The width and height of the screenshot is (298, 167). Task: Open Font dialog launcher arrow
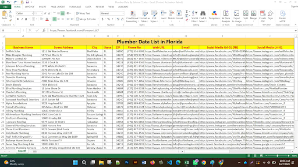click(x=50, y=25)
